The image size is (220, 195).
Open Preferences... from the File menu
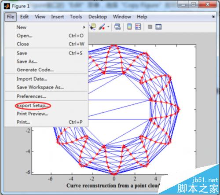click(x=46, y=96)
